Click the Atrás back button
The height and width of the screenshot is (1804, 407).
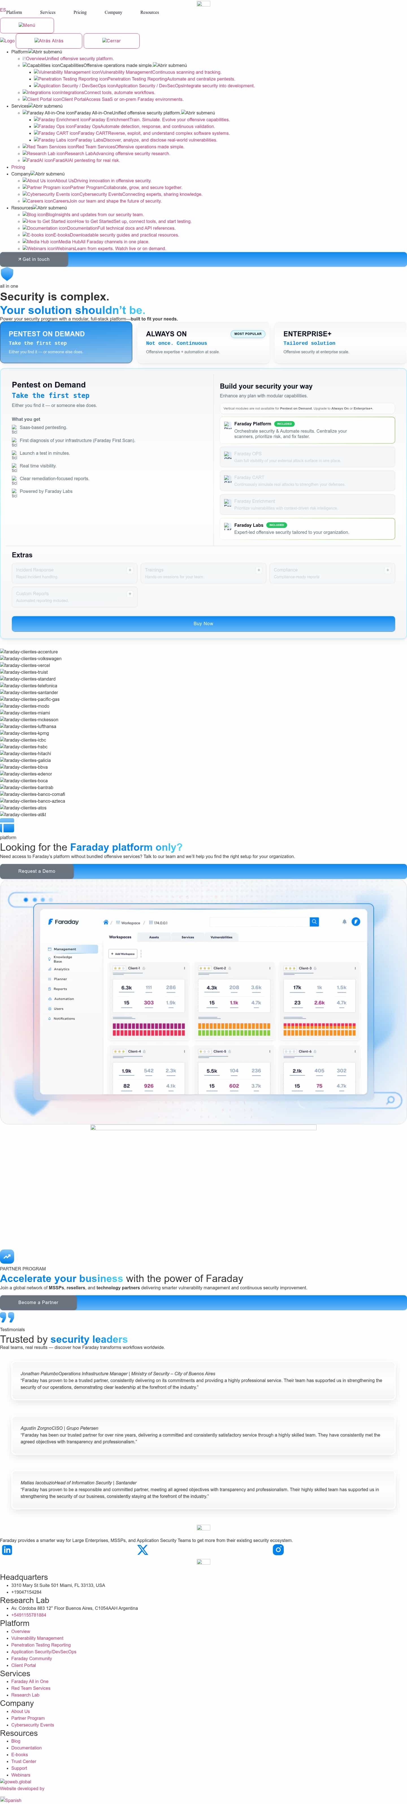[x=49, y=41]
